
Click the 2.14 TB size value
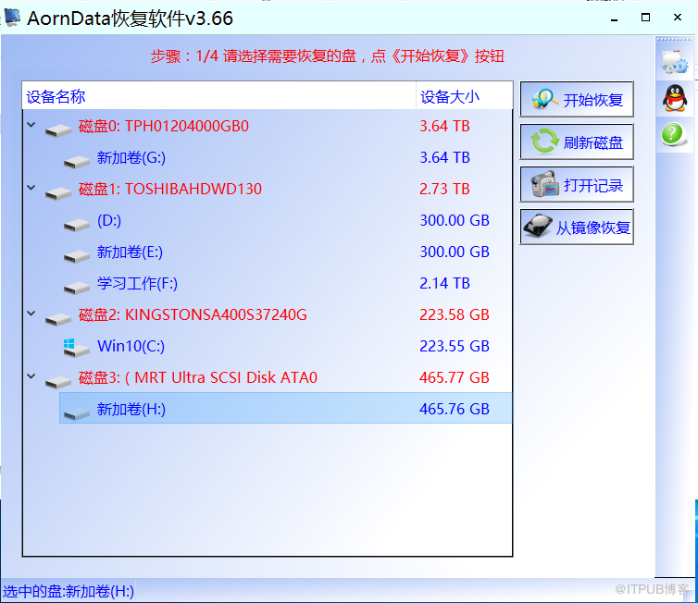point(444,283)
